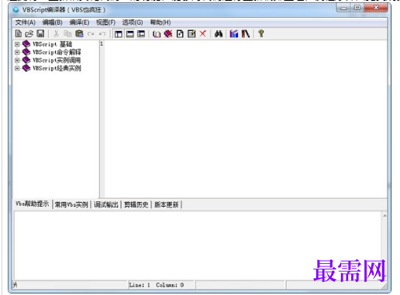Click inside the bottom help output pane
This screenshot has width=400, height=295.
198,245
